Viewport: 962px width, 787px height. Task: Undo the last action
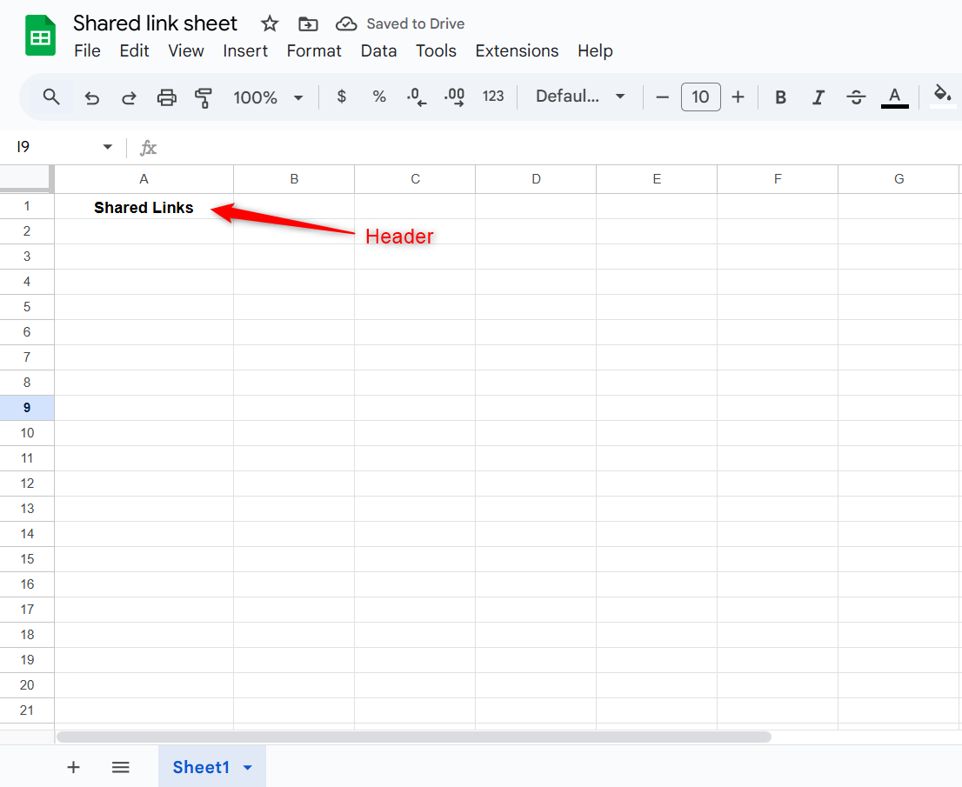pos(92,97)
